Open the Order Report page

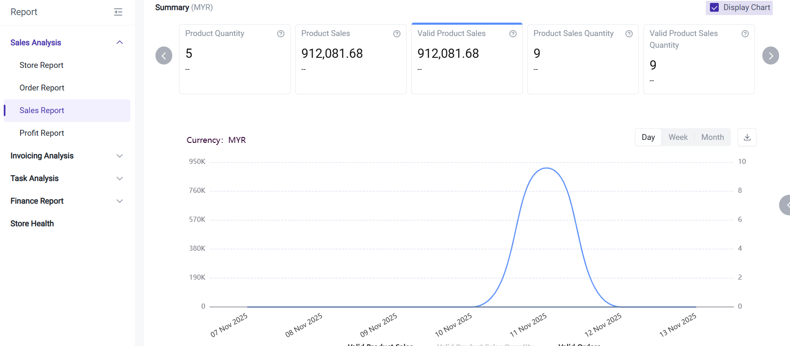click(42, 88)
